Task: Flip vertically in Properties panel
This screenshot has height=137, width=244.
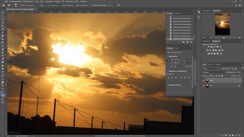Action: coord(191,66)
